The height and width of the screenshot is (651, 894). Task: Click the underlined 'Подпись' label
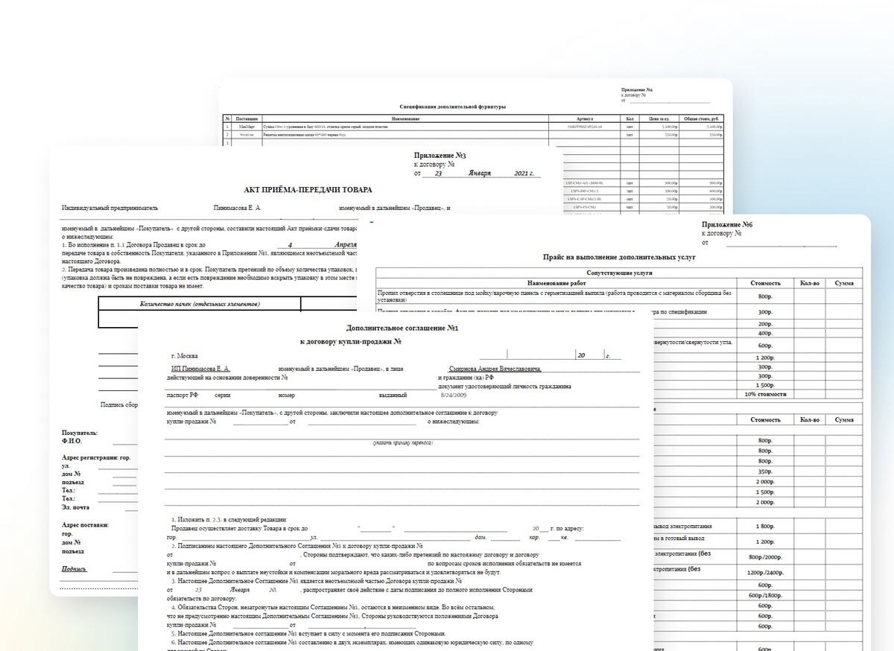(x=74, y=569)
